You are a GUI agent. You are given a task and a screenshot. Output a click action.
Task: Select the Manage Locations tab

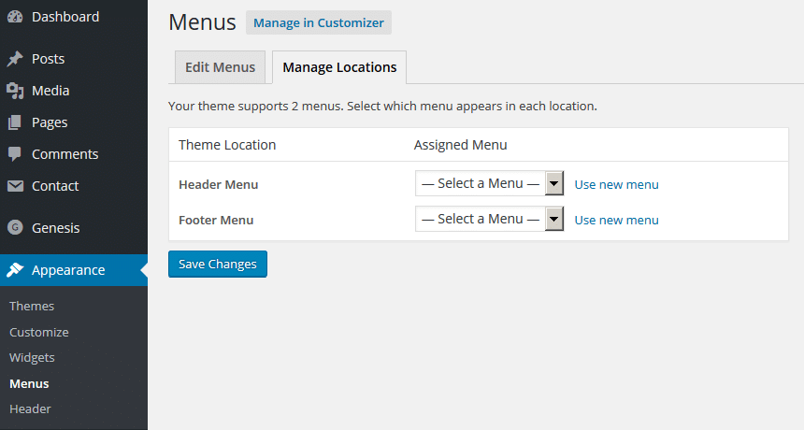(339, 67)
